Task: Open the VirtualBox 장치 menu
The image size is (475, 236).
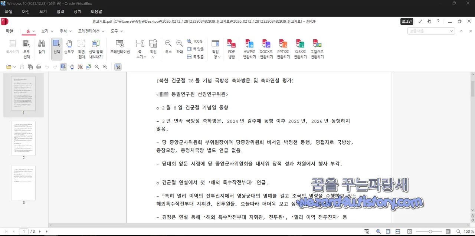Action: pos(77,12)
